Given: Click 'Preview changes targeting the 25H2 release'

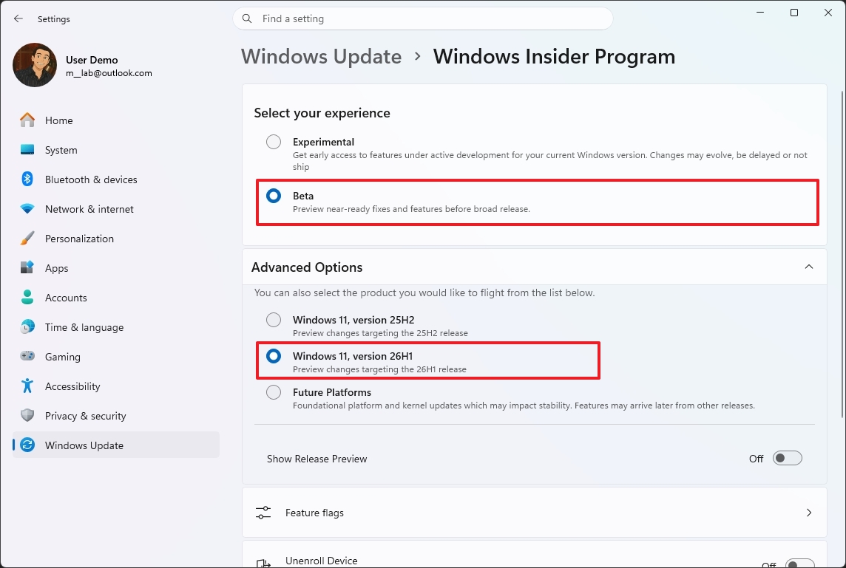Looking at the screenshot, I should [x=380, y=333].
